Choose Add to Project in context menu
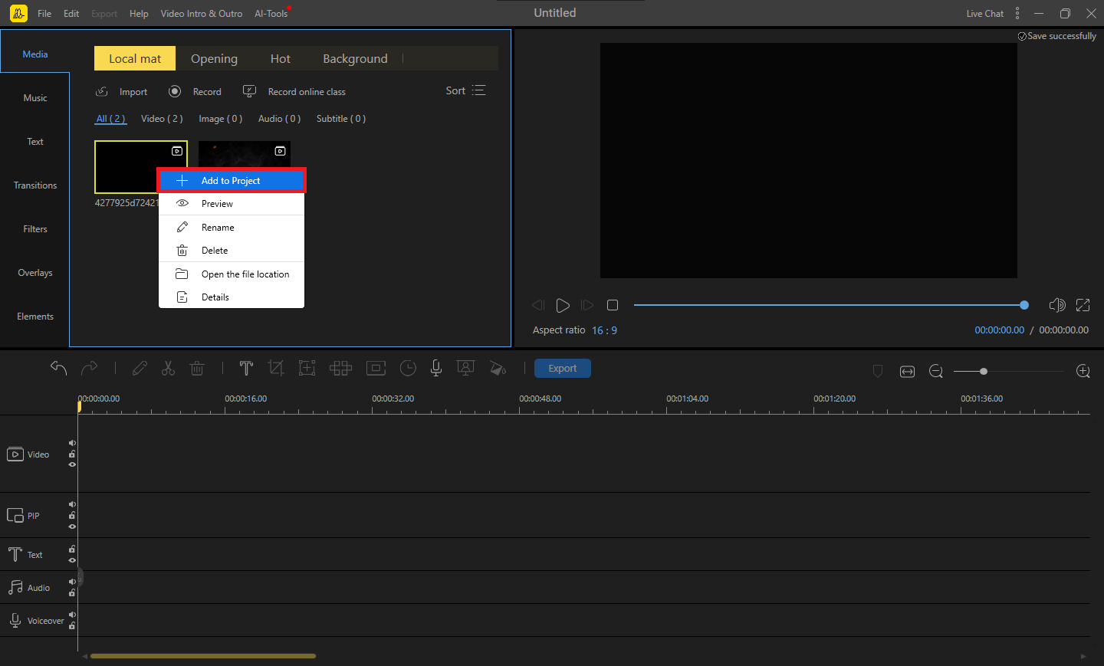The height and width of the screenshot is (666, 1104). pos(232,181)
